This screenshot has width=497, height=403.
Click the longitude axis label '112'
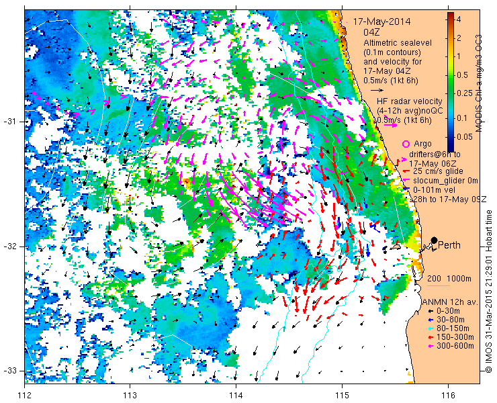[x=24, y=396]
